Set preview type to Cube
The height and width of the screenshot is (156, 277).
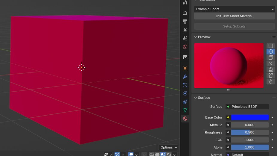coord(271,57)
